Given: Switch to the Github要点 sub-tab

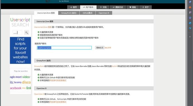Looking at the screenshot, I should coord(87,13).
